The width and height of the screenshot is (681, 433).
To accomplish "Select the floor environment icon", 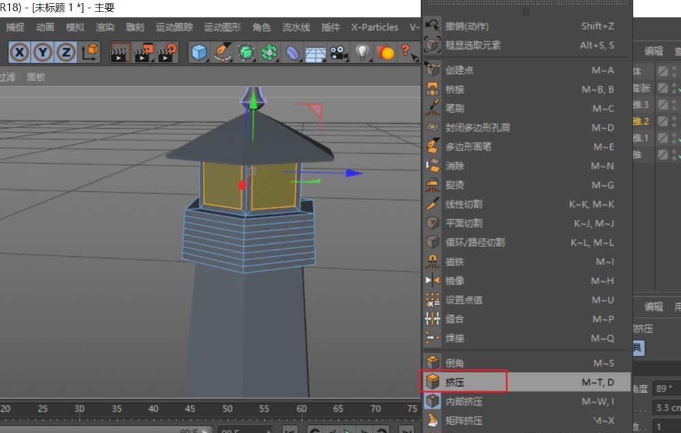I will [315, 52].
